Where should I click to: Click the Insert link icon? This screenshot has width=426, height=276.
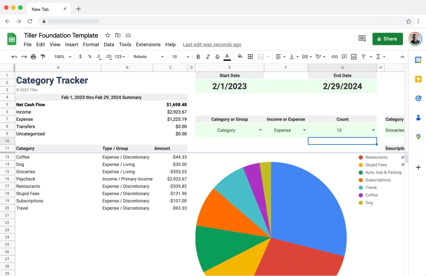tap(335, 57)
